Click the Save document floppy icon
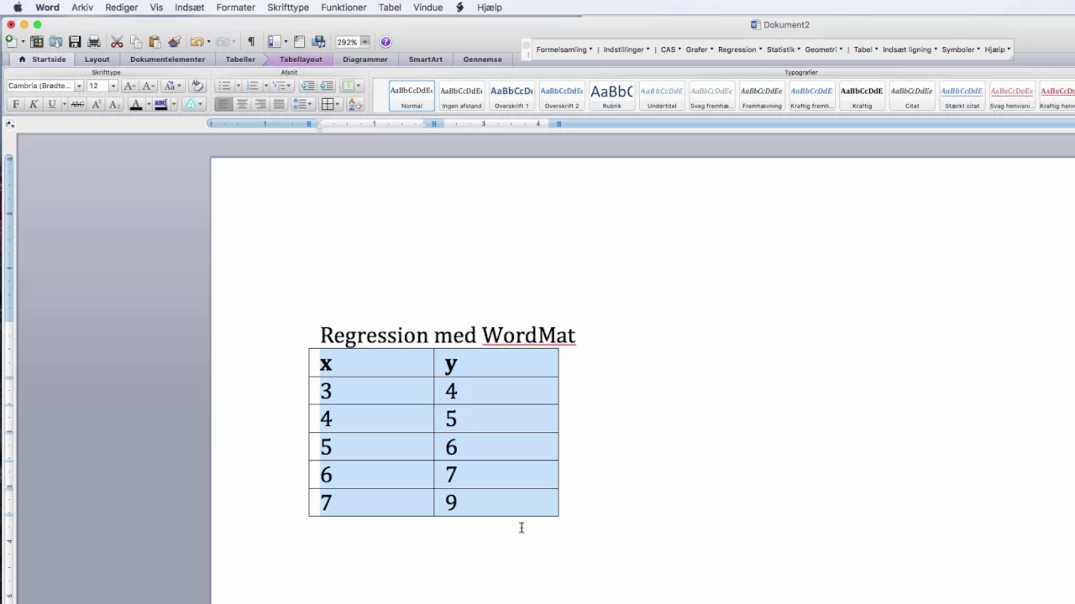 [75, 42]
